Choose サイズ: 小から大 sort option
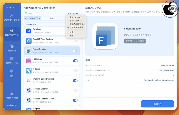 (x=76, y=27)
